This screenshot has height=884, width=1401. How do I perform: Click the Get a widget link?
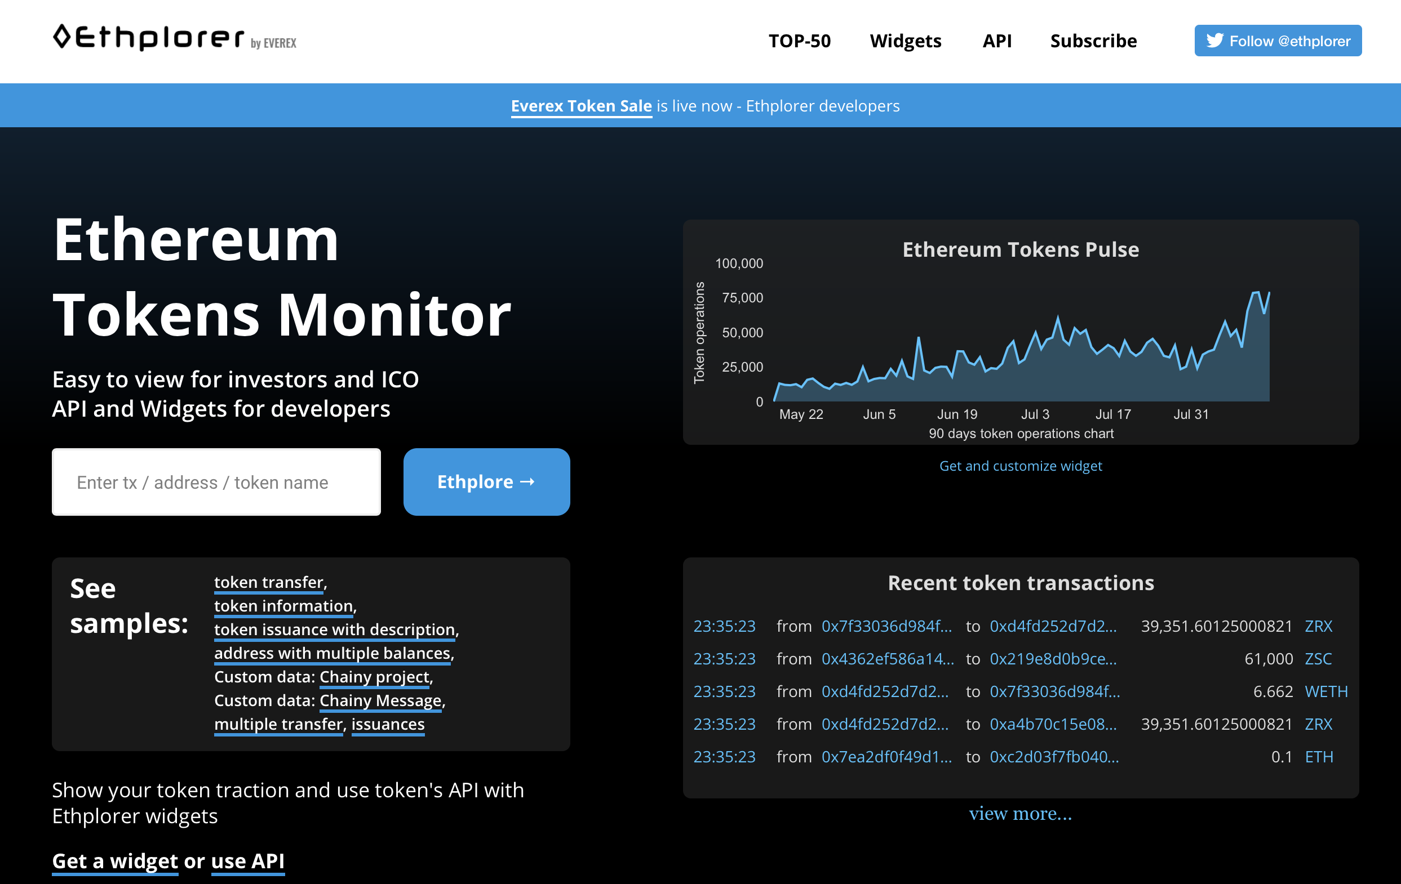point(114,861)
